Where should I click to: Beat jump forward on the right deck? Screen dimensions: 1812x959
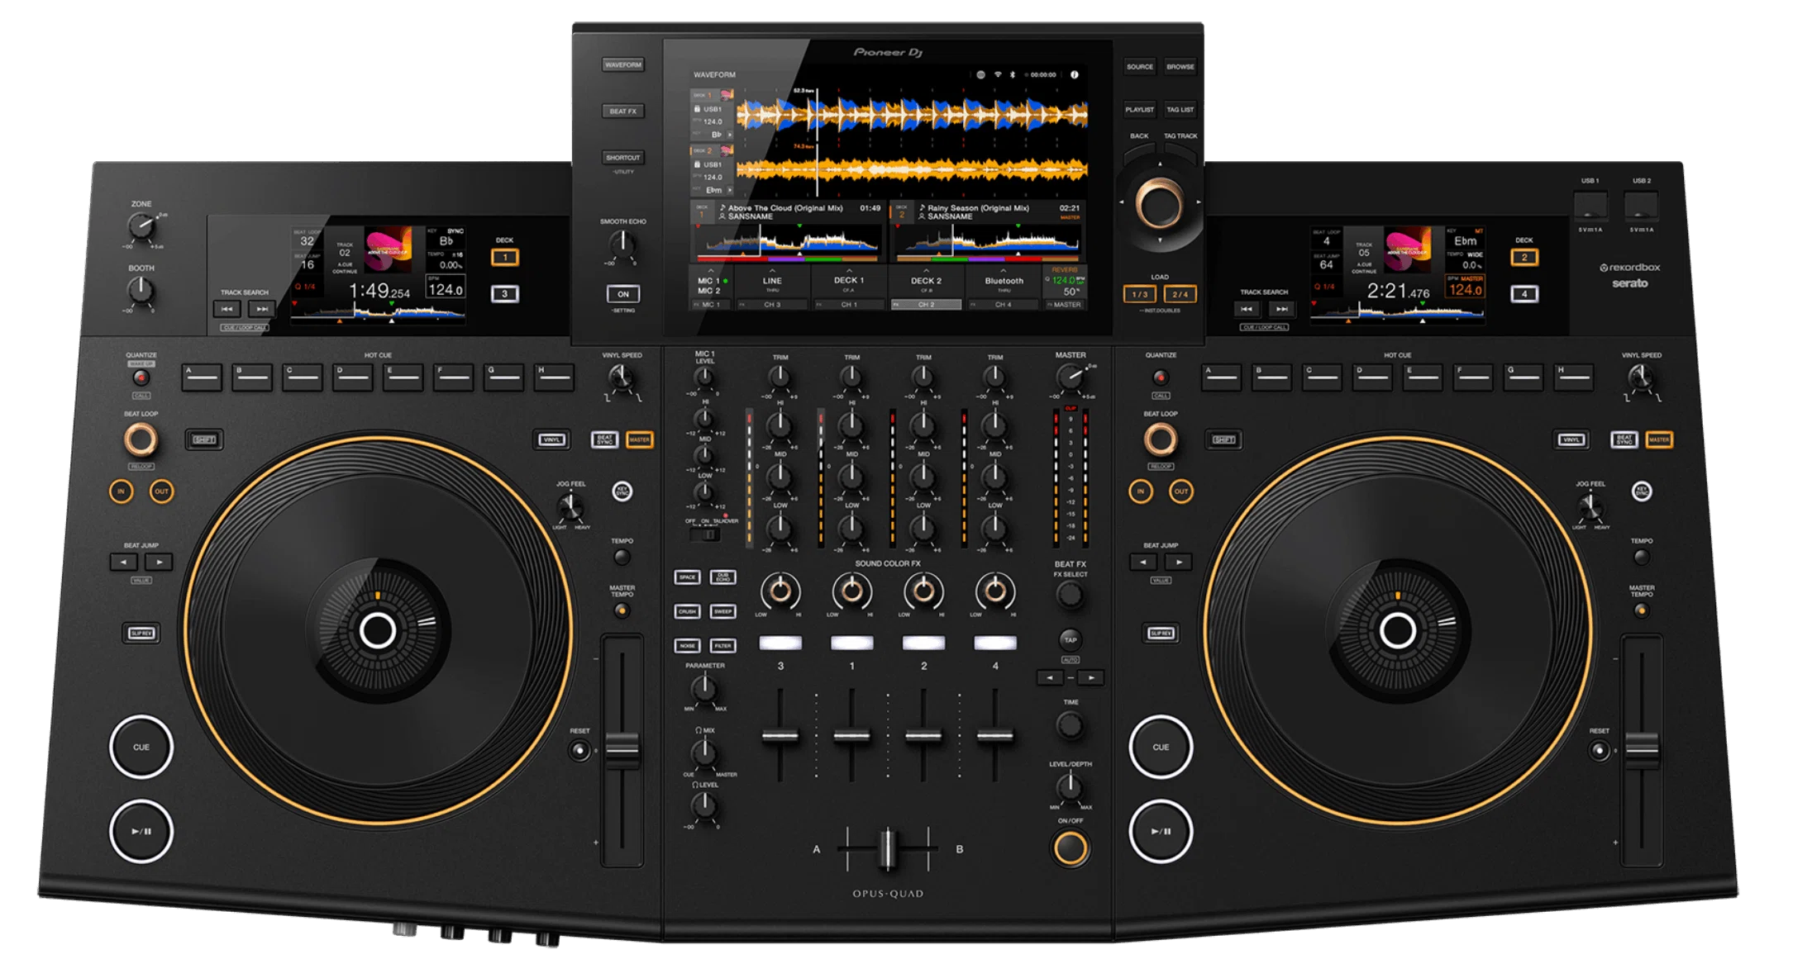(1180, 563)
